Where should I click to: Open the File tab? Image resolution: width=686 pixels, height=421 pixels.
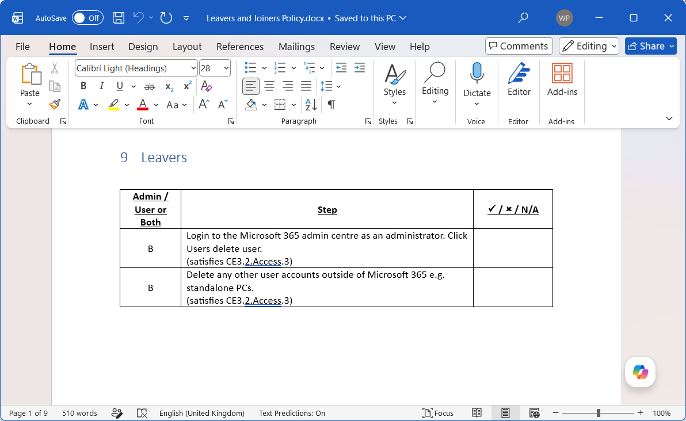coord(23,47)
